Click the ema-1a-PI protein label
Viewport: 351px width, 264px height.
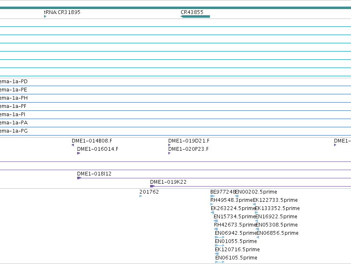tap(12, 114)
